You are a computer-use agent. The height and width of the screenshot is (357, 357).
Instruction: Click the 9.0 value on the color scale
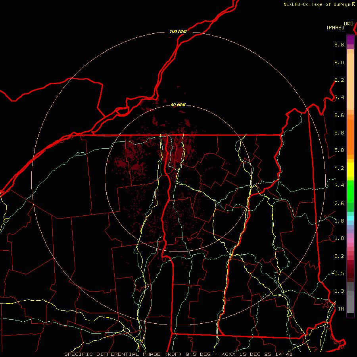coord(339,62)
